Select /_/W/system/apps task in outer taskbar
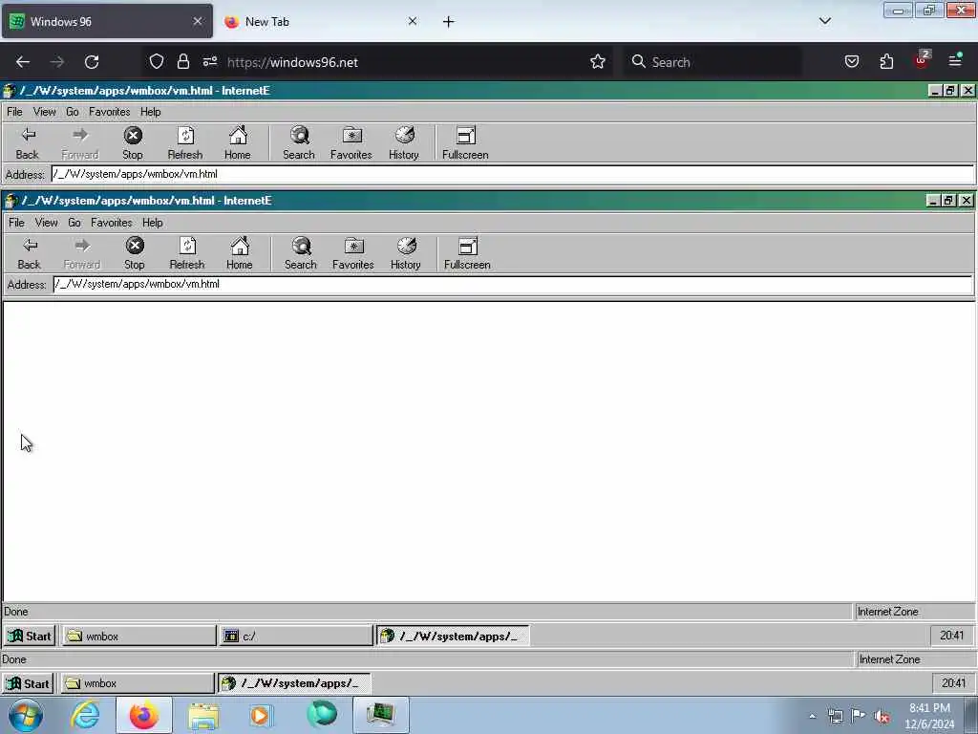978x734 pixels. coord(294,683)
